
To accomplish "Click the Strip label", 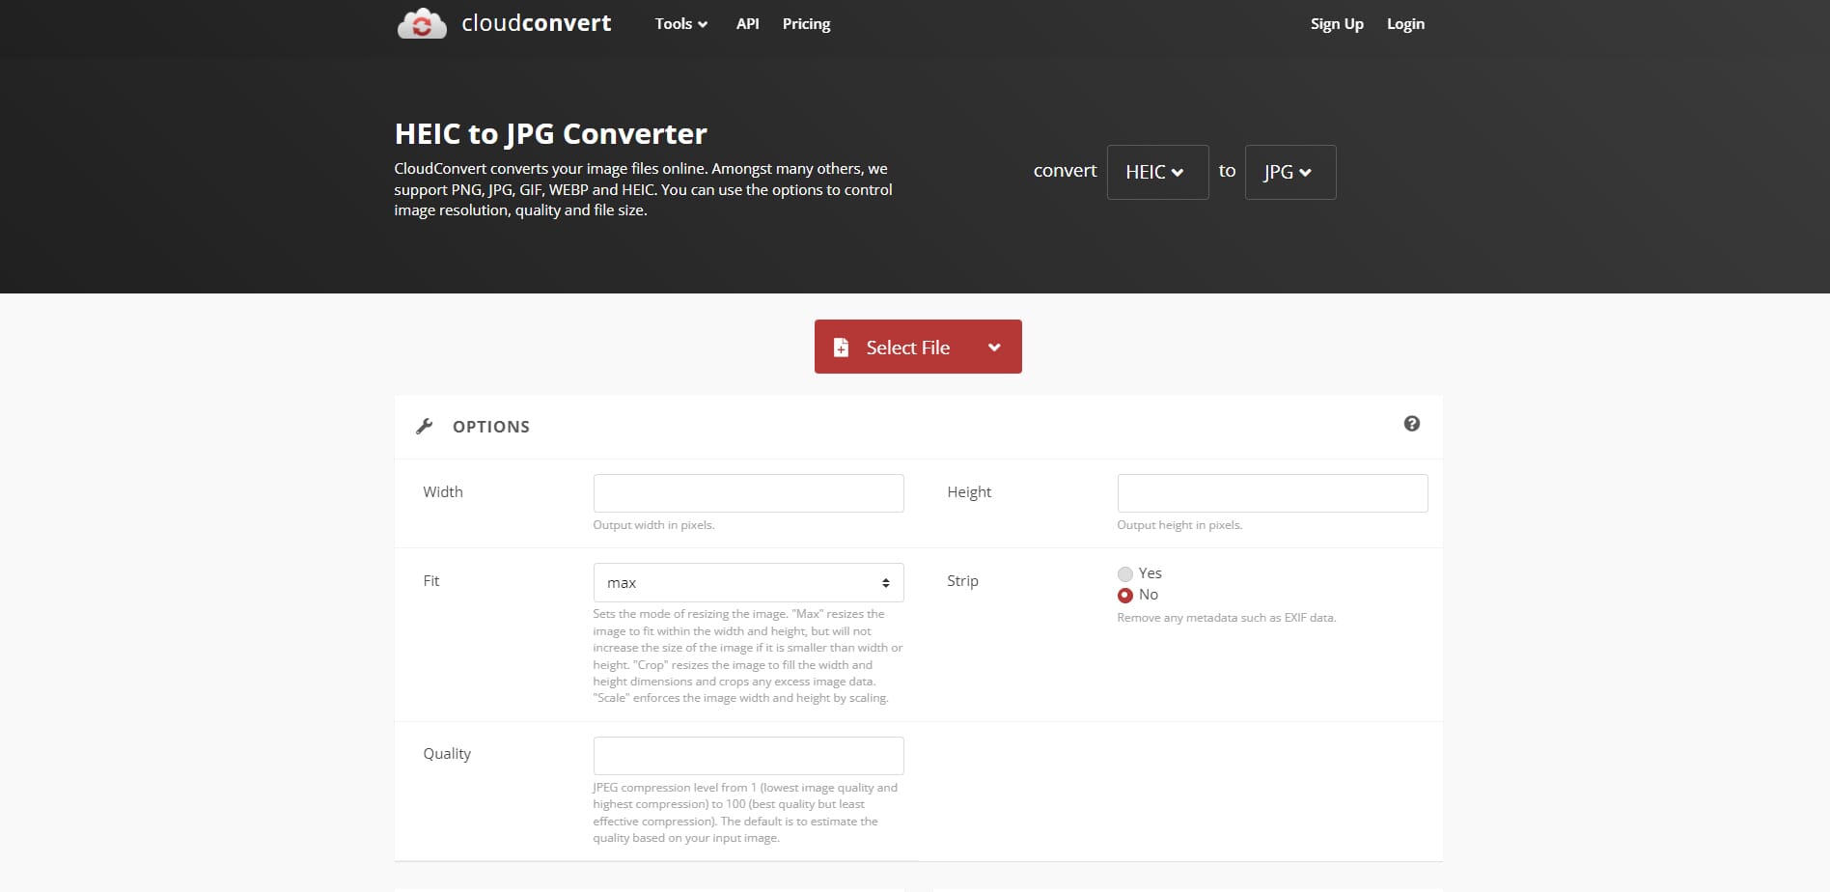I will [x=962, y=581].
